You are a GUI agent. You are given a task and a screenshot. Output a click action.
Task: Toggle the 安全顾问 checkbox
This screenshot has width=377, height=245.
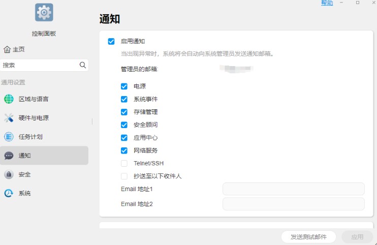(124, 125)
